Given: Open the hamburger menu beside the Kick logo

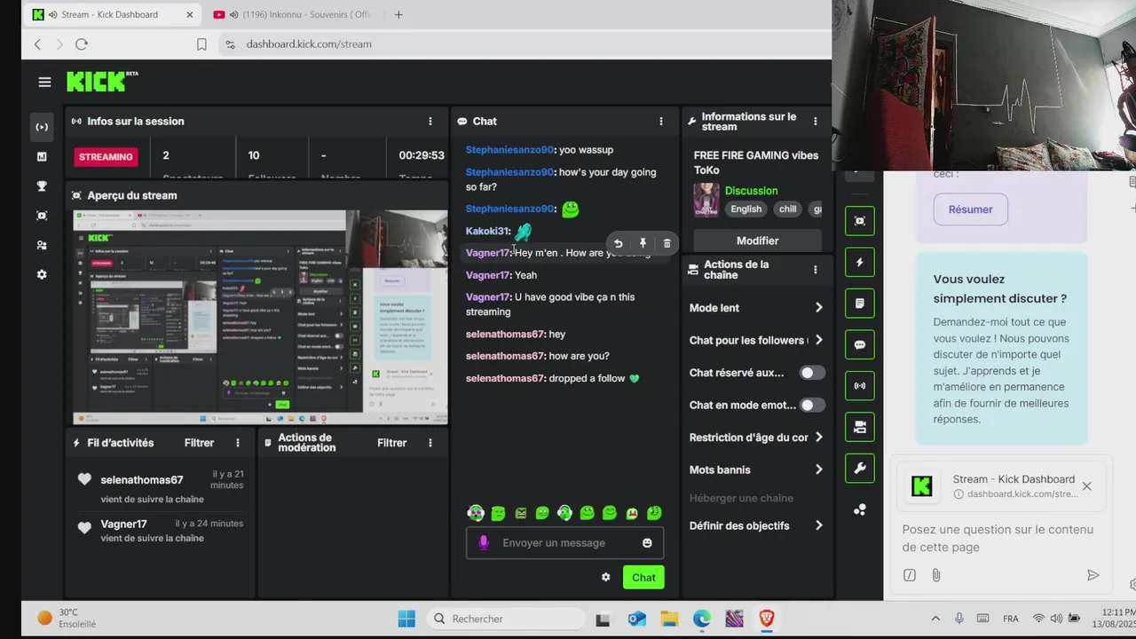Looking at the screenshot, I should point(44,82).
